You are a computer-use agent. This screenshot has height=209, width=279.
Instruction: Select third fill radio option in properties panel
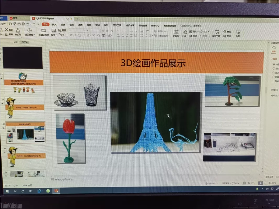click(273, 73)
